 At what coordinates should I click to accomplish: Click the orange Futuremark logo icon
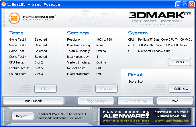tap(14, 19)
